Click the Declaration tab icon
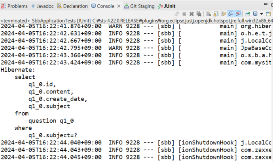Viewport: 273px width, 161px height. point(59,6)
